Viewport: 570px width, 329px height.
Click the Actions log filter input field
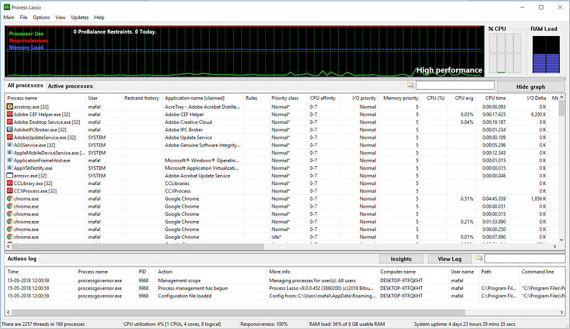coord(524,258)
